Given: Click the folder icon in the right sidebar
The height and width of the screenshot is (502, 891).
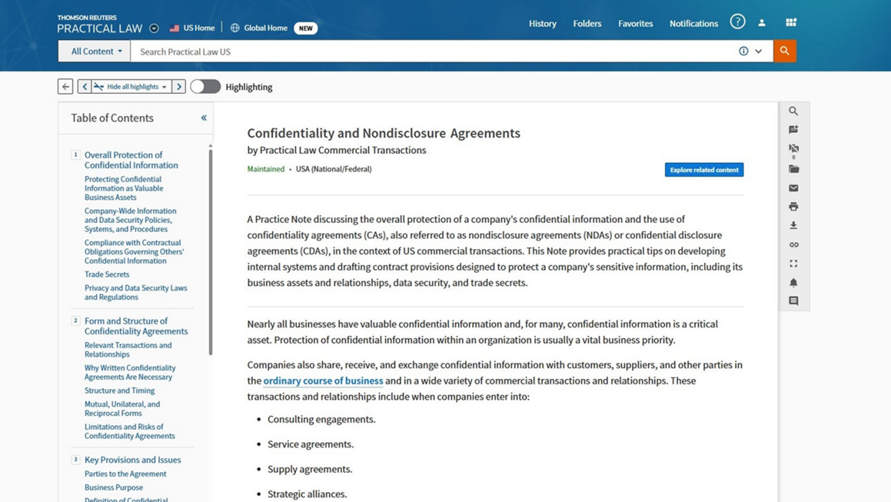Looking at the screenshot, I should coord(793,169).
